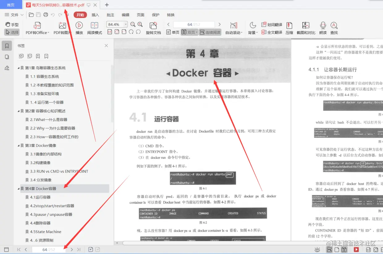Enter 阅读模式 reading mode

tap(95, 28)
